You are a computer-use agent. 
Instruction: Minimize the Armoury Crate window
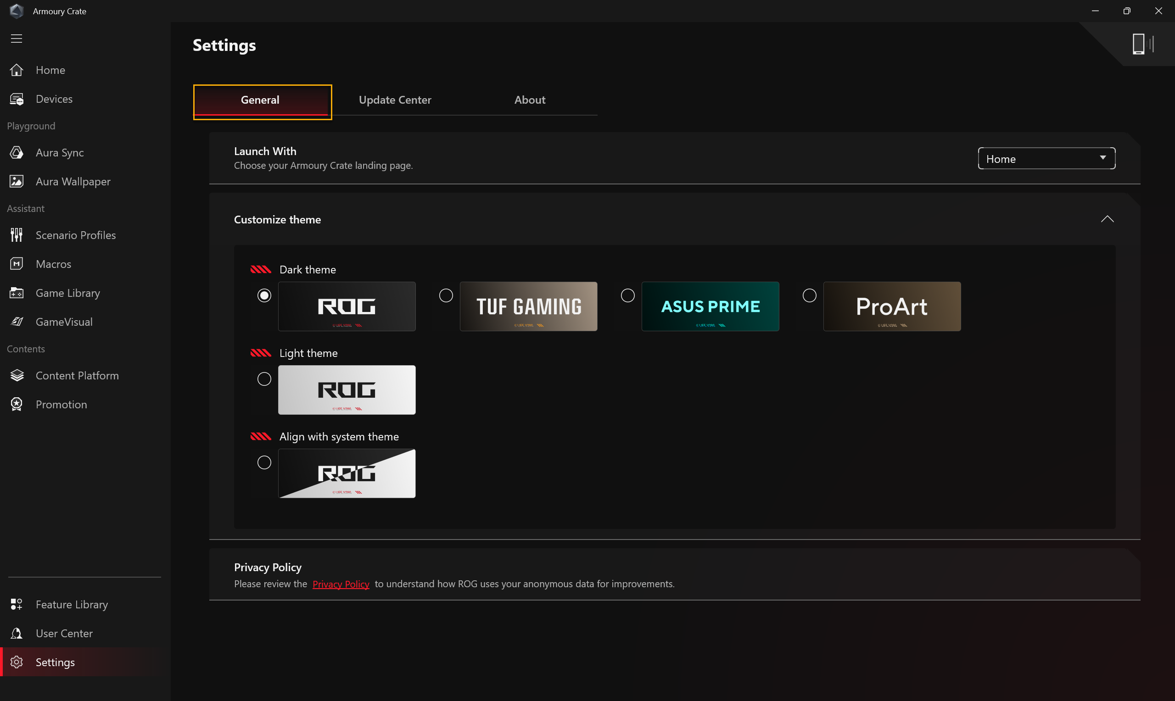click(x=1095, y=11)
